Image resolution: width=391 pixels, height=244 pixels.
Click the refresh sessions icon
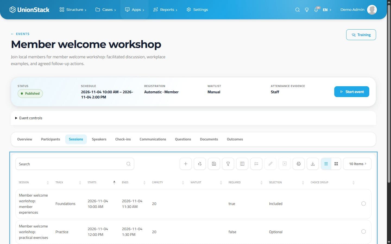(200, 164)
